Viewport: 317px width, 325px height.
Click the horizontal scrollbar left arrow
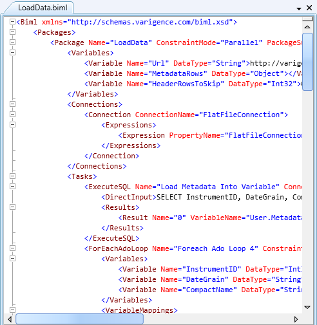click(10, 319)
